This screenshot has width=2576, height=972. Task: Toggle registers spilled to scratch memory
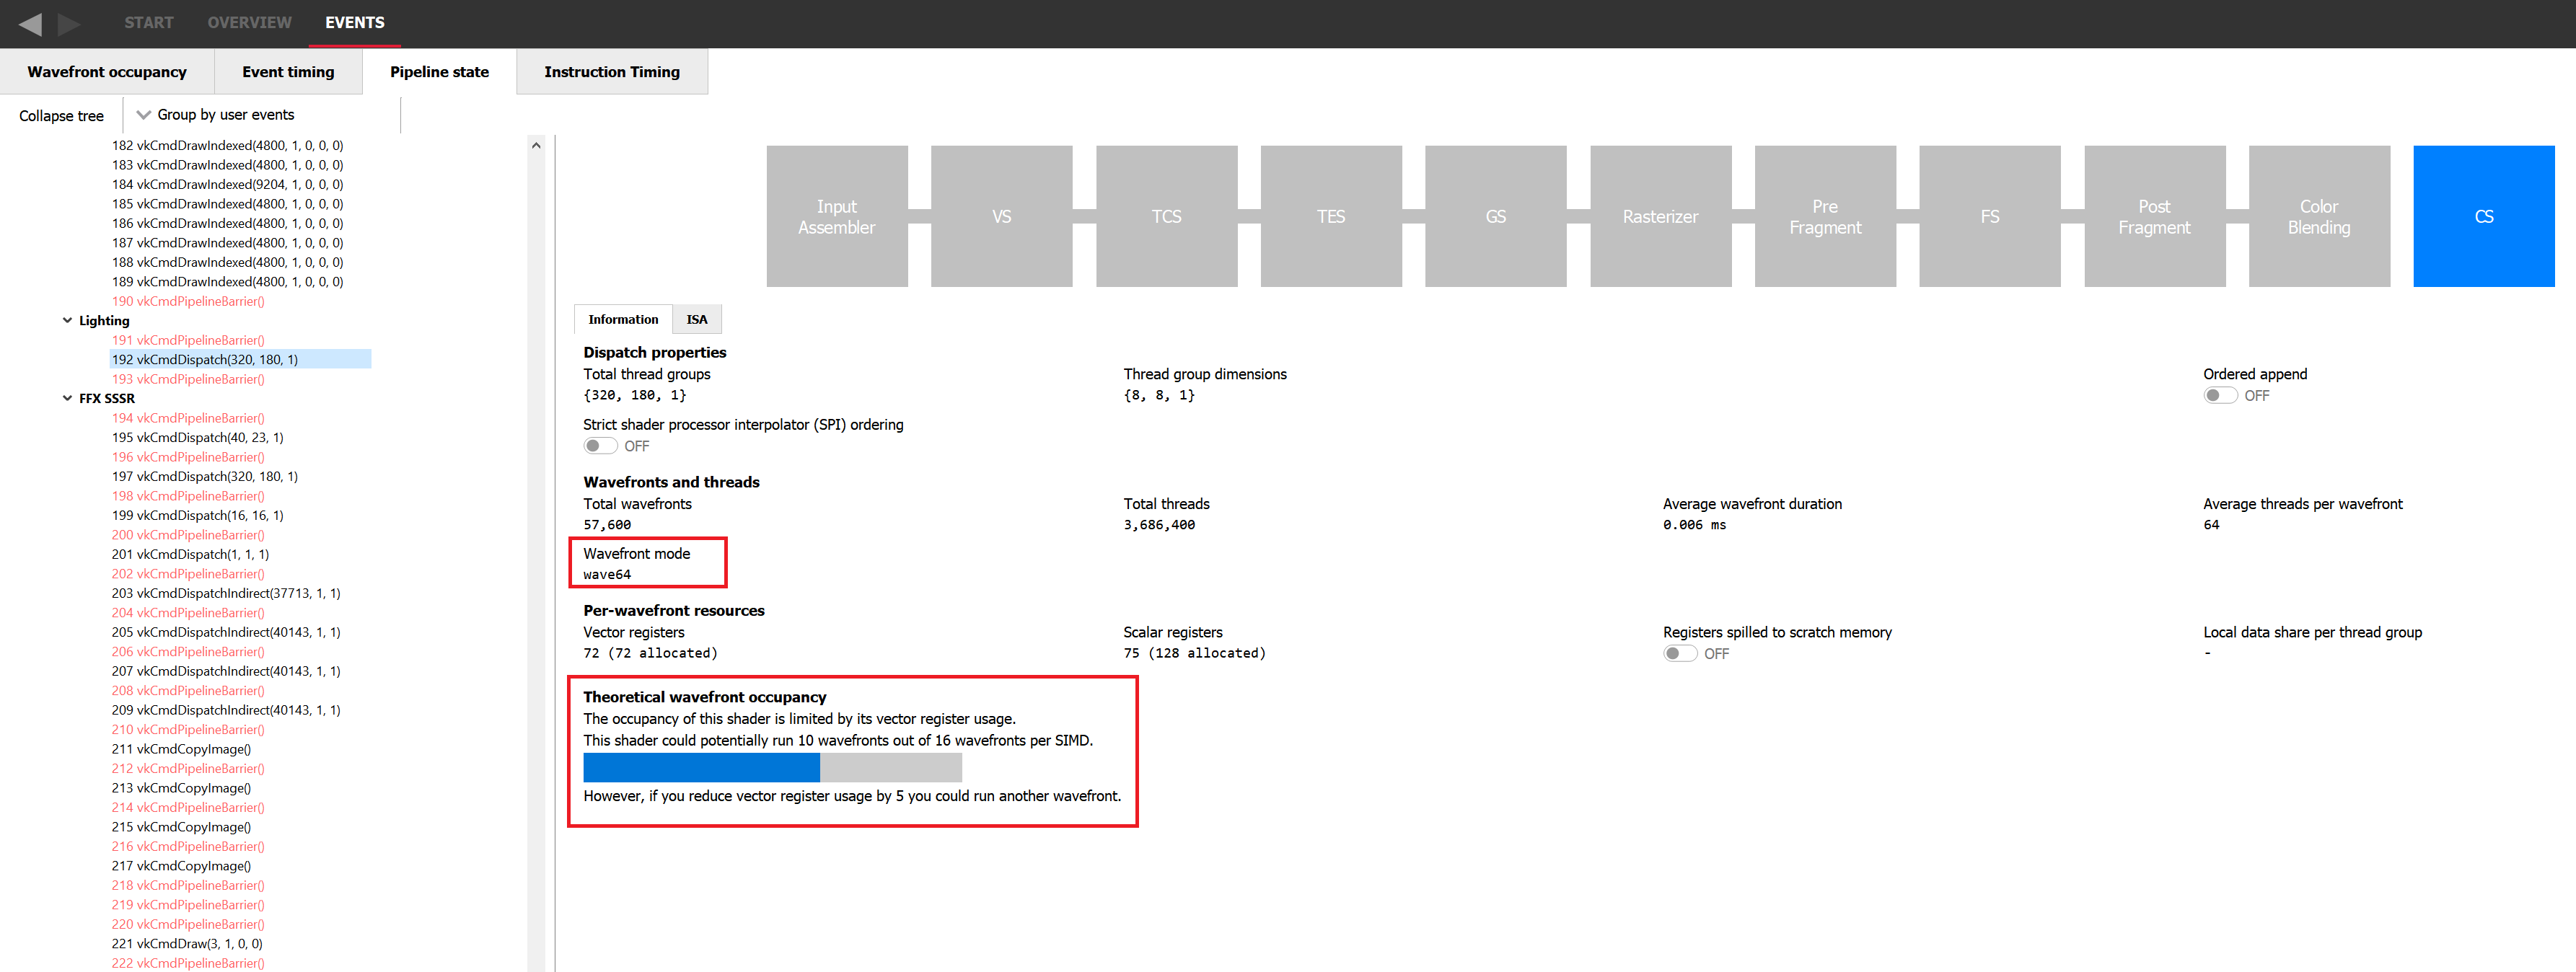[x=1679, y=653]
